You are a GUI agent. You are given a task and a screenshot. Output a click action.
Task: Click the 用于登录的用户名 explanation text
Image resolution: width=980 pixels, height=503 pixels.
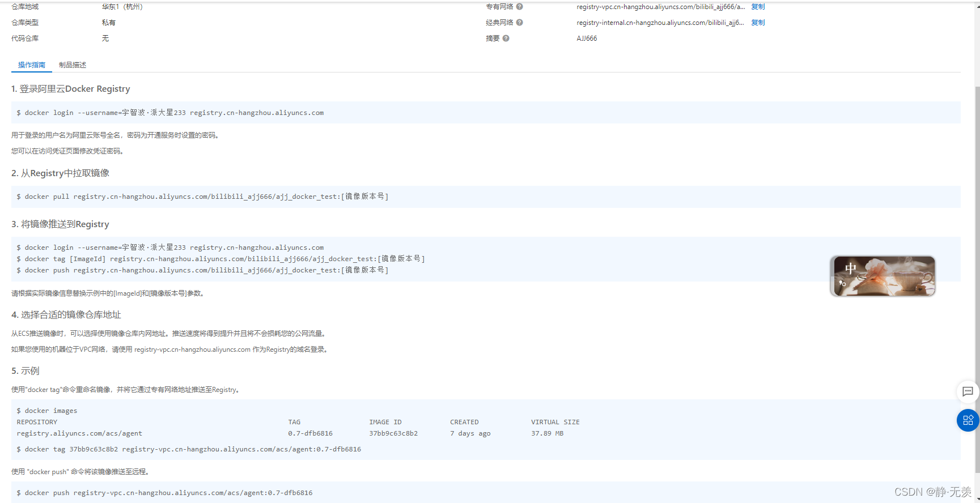pyautogui.click(x=116, y=135)
